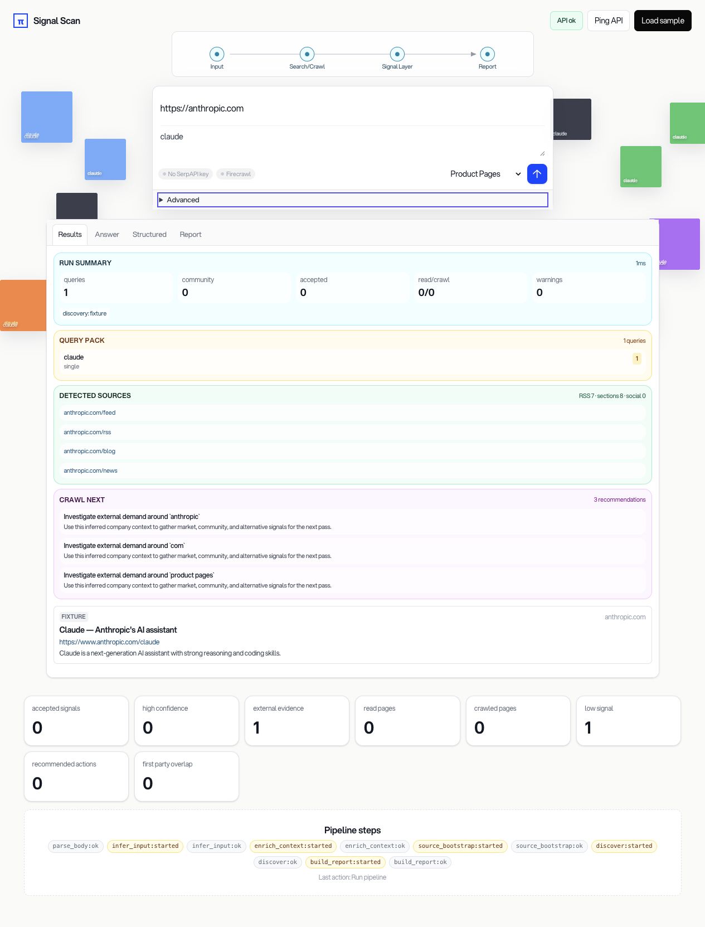Screen dimensions: 705x927
Task: Click the 'com' demand recommendation
Action: [353, 551]
